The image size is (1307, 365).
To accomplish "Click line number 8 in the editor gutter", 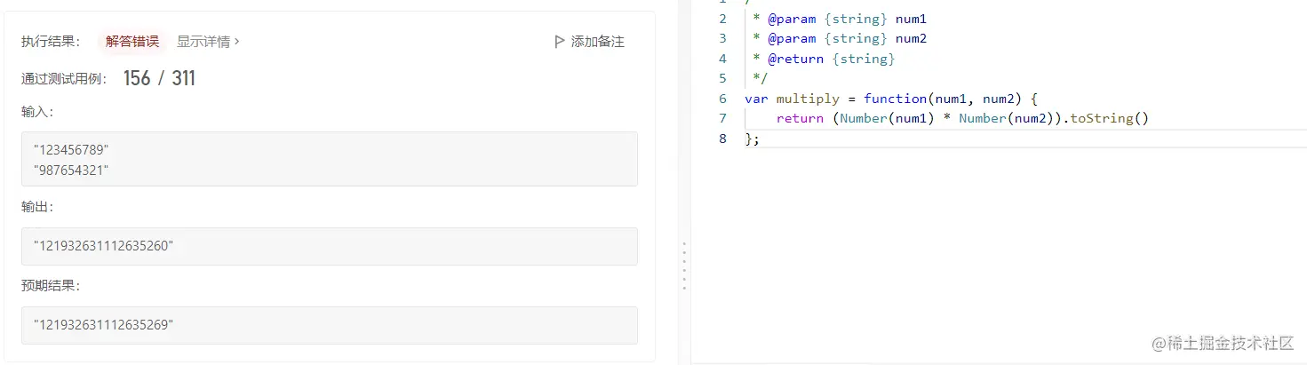I will [x=722, y=139].
